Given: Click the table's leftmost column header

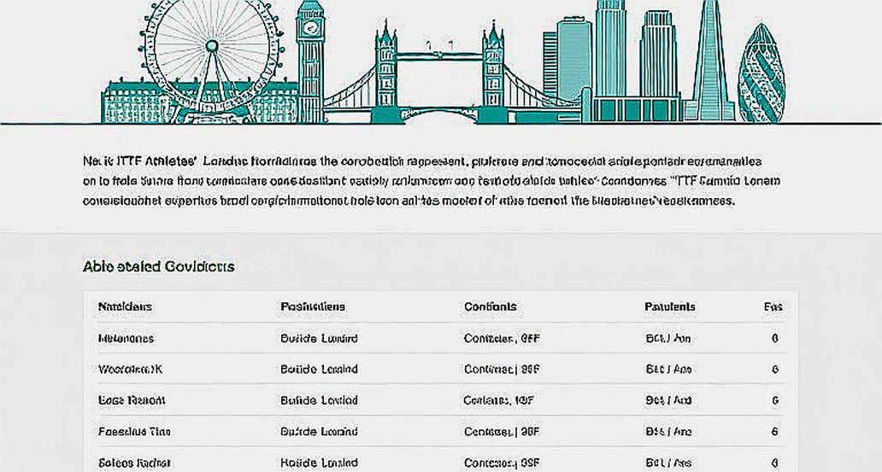Looking at the screenshot, I should pyautogui.click(x=125, y=306).
